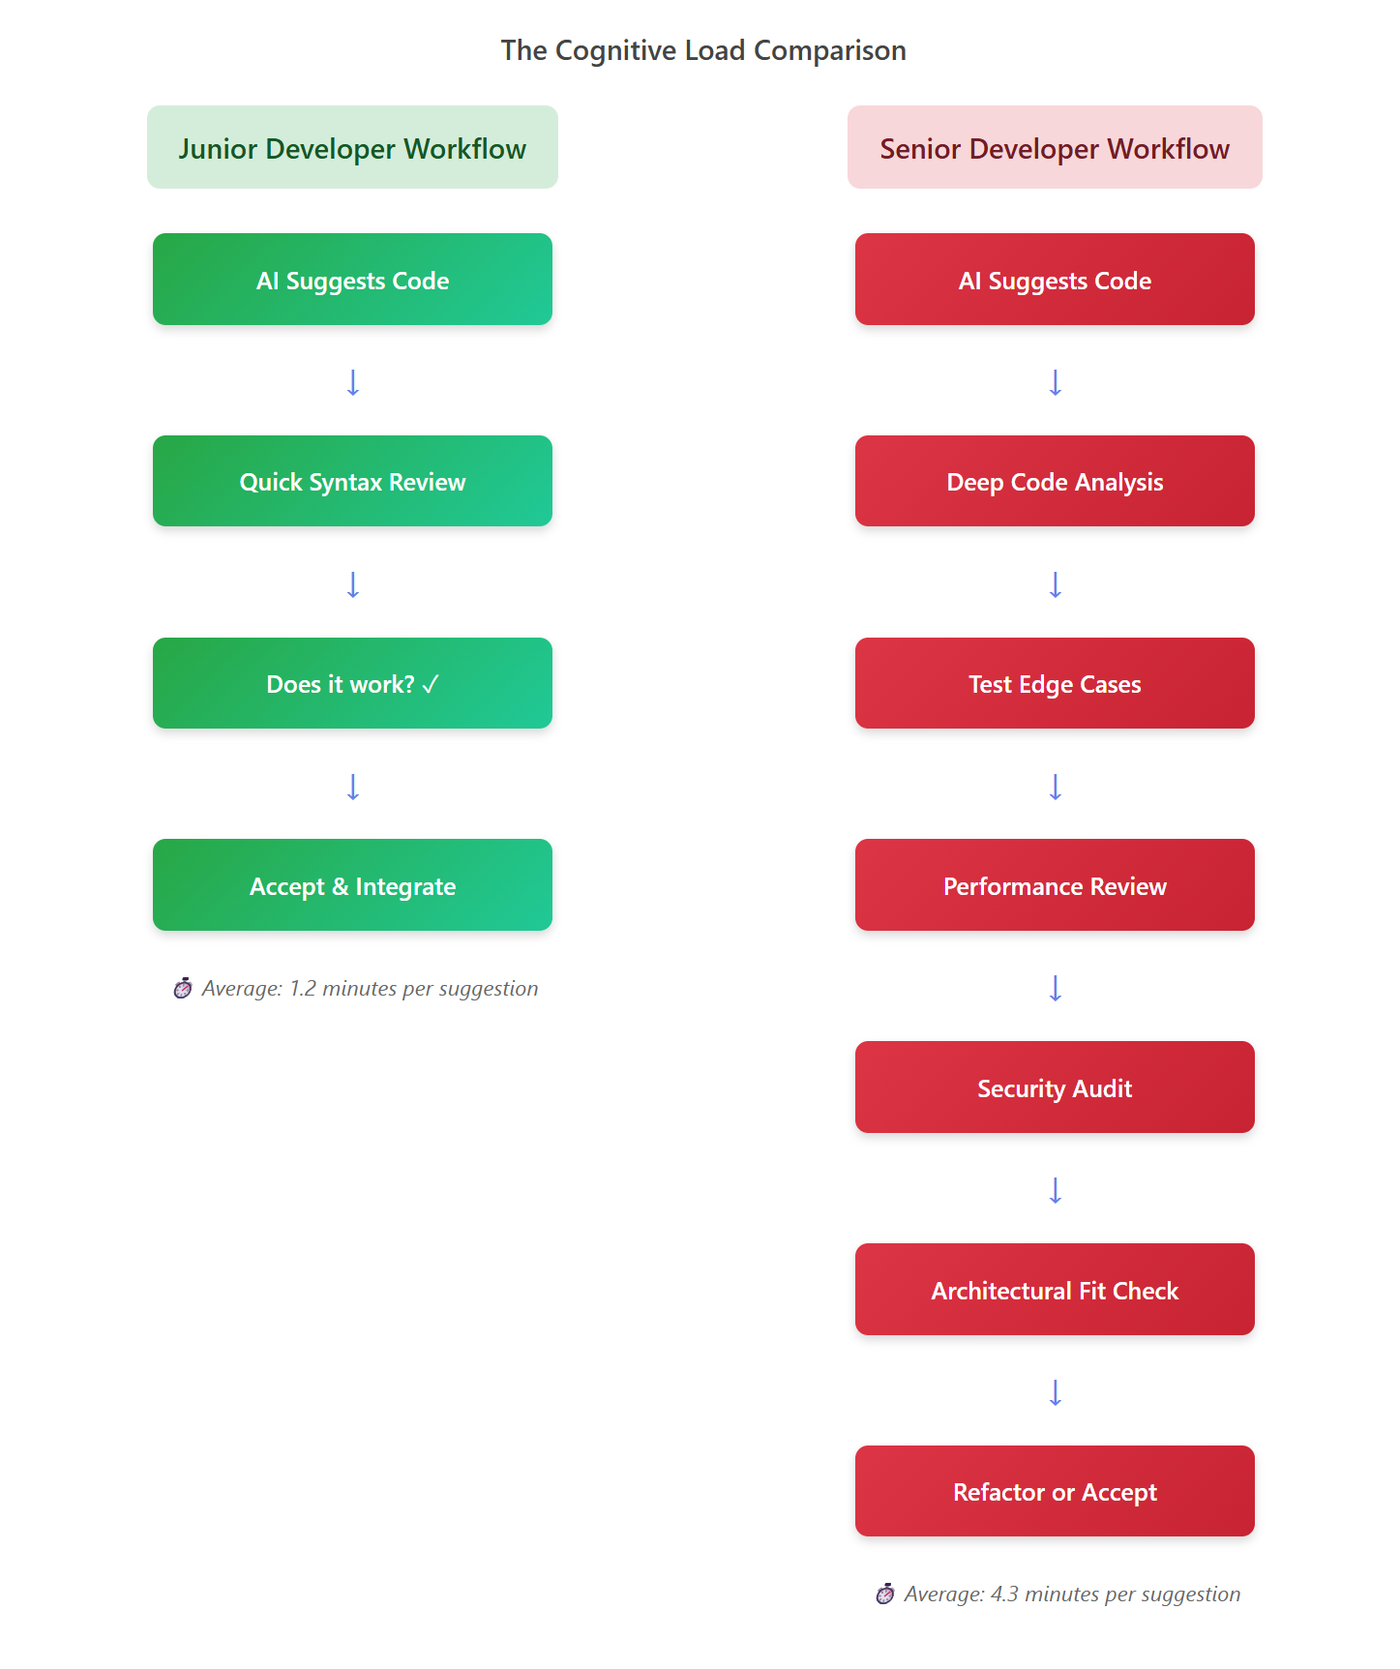1400x1669 pixels.
Task: Click the Deep Code Analysis step
Action: click(1055, 482)
